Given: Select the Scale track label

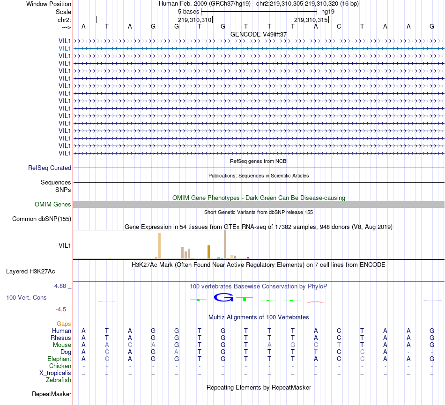Looking at the screenshot, I should coord(63,12).
